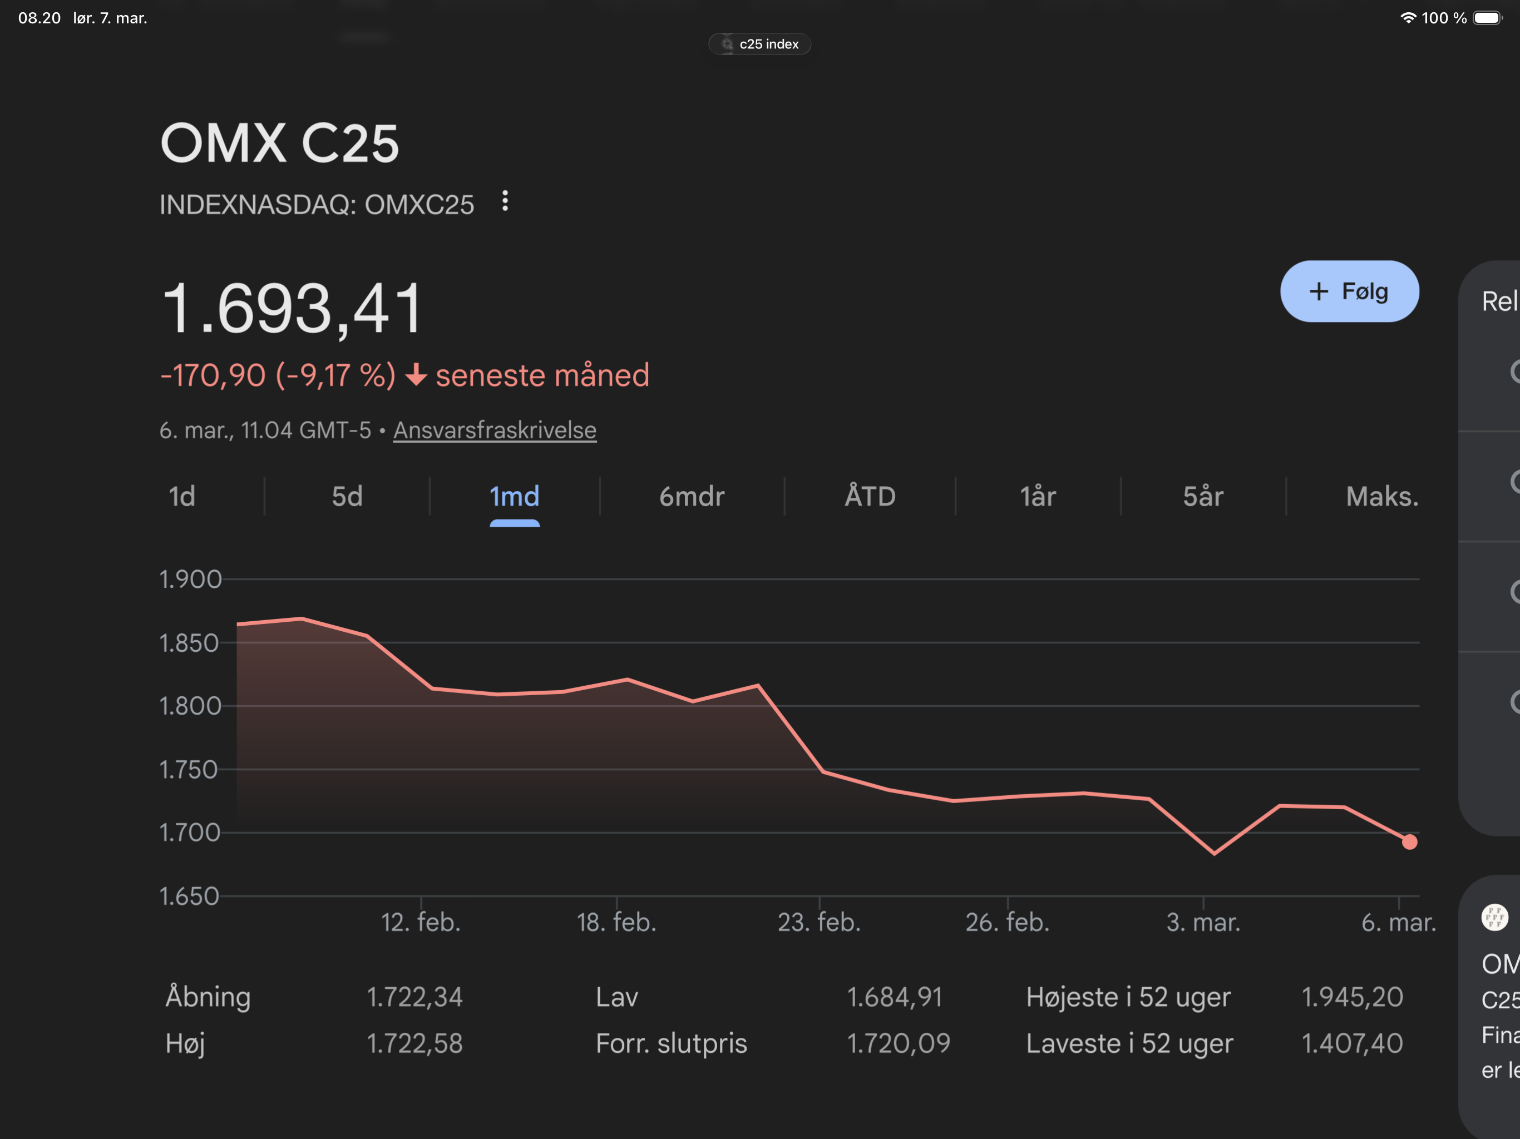Open the round publisher logo in the news card
This screenshot has height=1139, width=1520.
[1494, 917]
